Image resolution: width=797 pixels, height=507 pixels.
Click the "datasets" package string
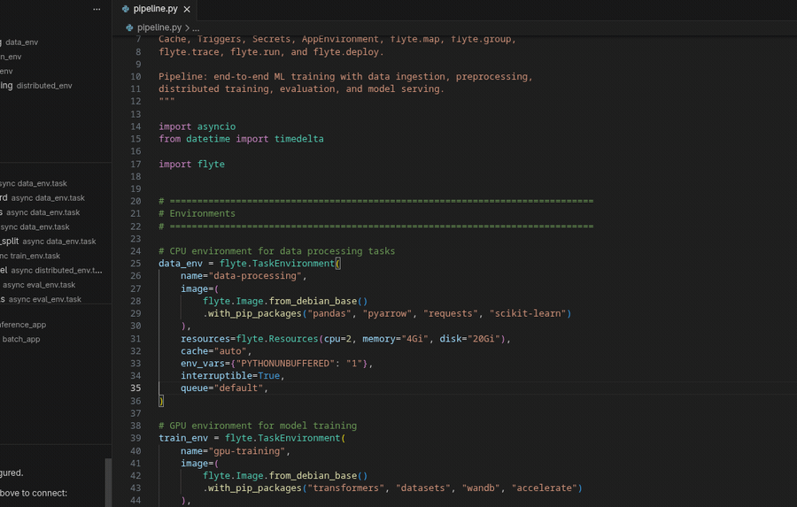coord(423,488)
